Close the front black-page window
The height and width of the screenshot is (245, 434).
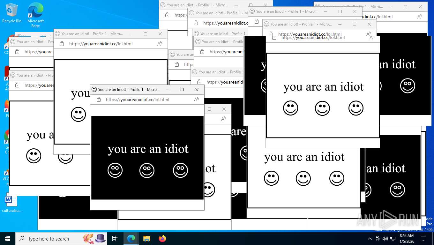tap(197, 90)
